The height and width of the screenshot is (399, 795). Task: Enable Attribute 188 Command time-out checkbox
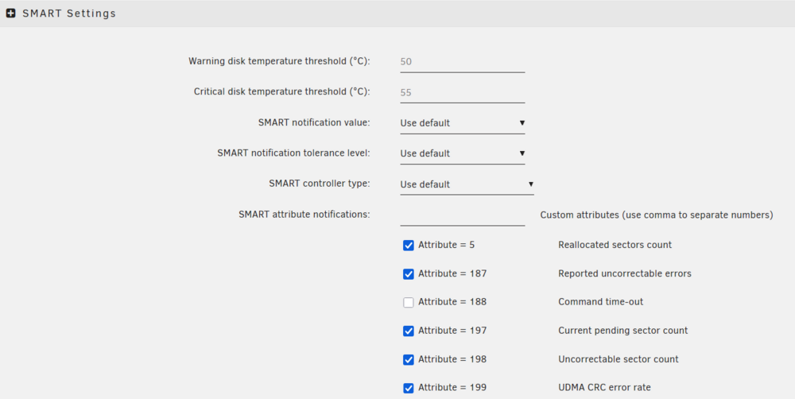[x=408, y=303]
